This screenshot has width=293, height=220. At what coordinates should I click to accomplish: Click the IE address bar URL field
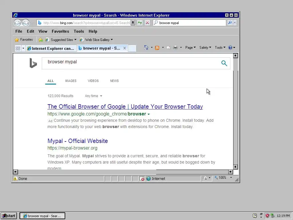pyautogui.click(x=84, y=23)
